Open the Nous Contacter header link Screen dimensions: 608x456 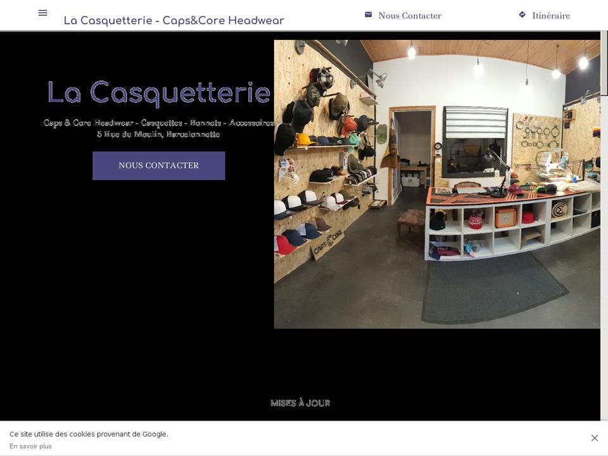point(410,15)
